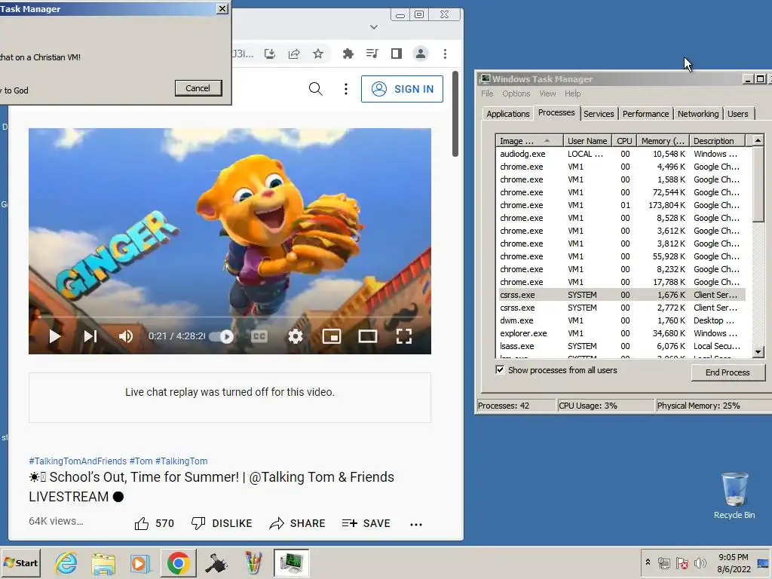Open the #Tom hashtag link
772x579 pixels.
(141, 461)
